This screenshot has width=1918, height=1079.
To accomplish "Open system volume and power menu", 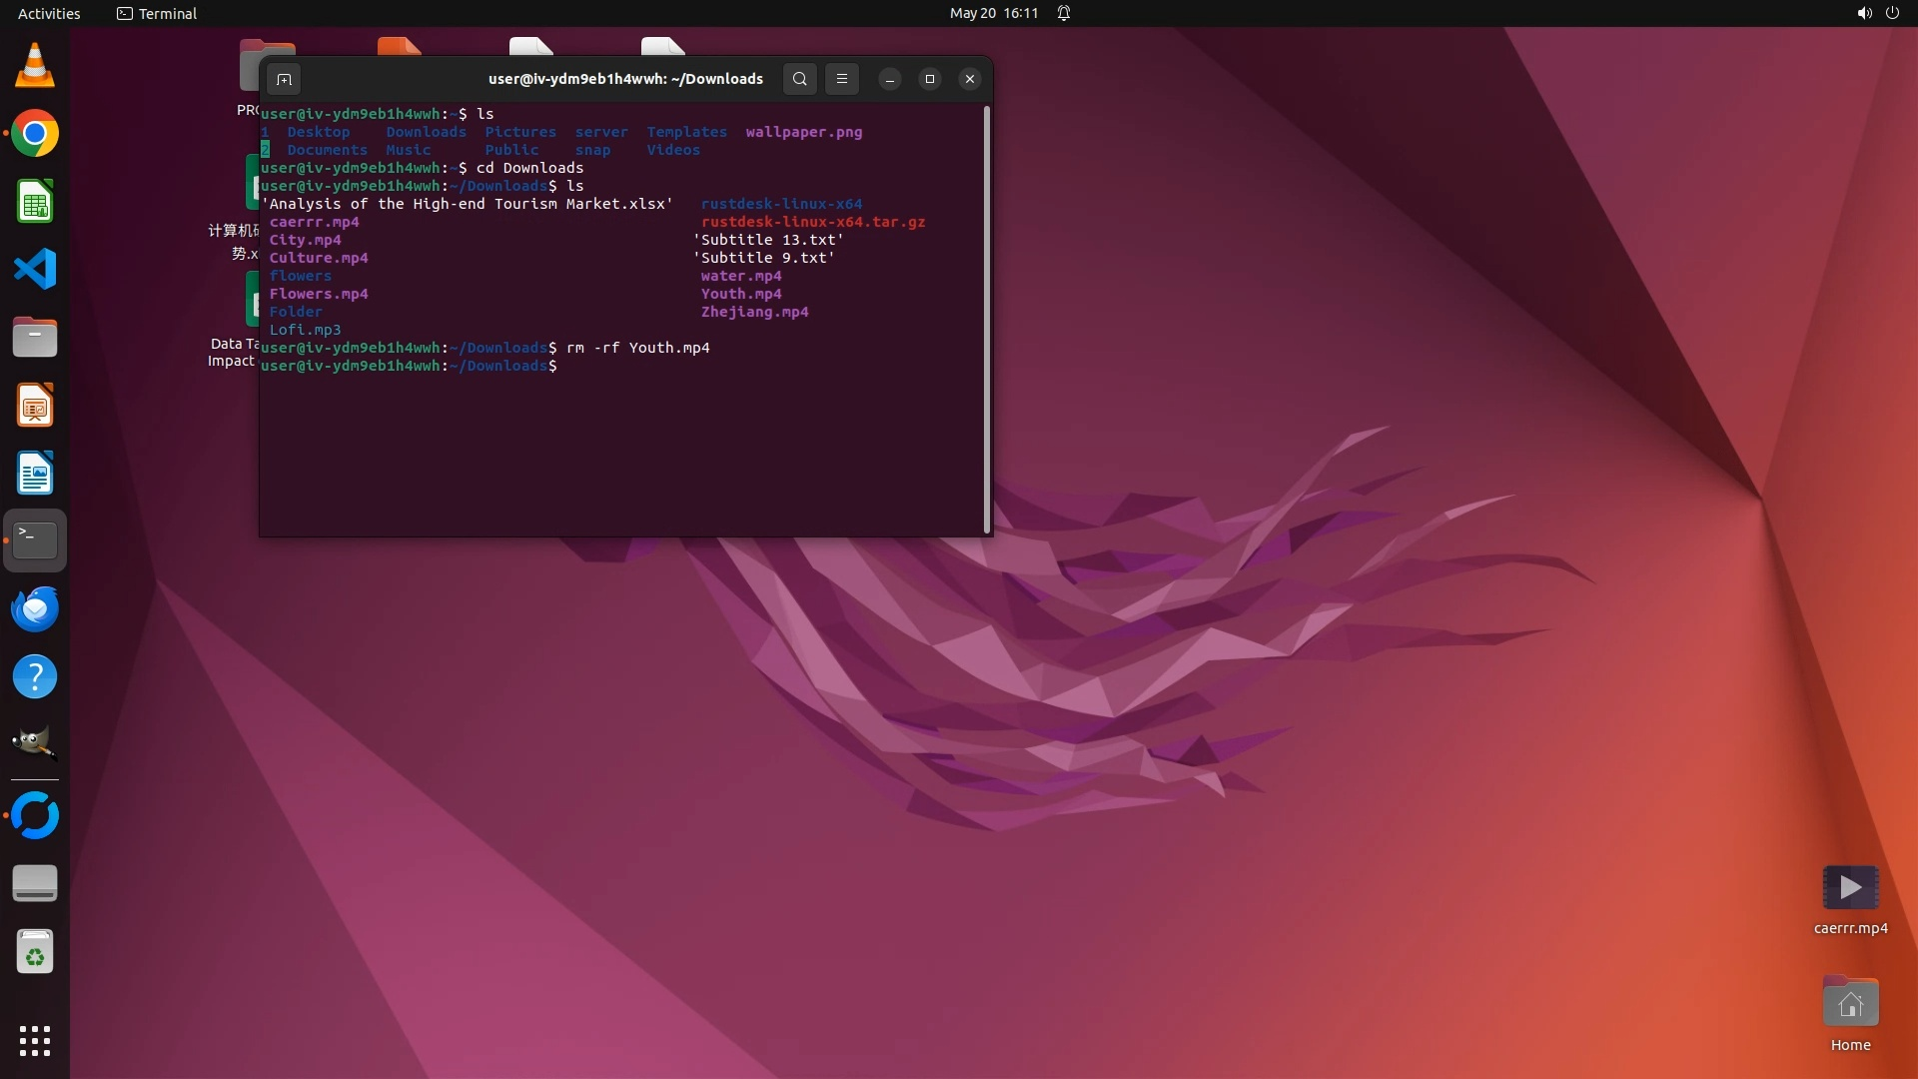I will click(1877, 13).
